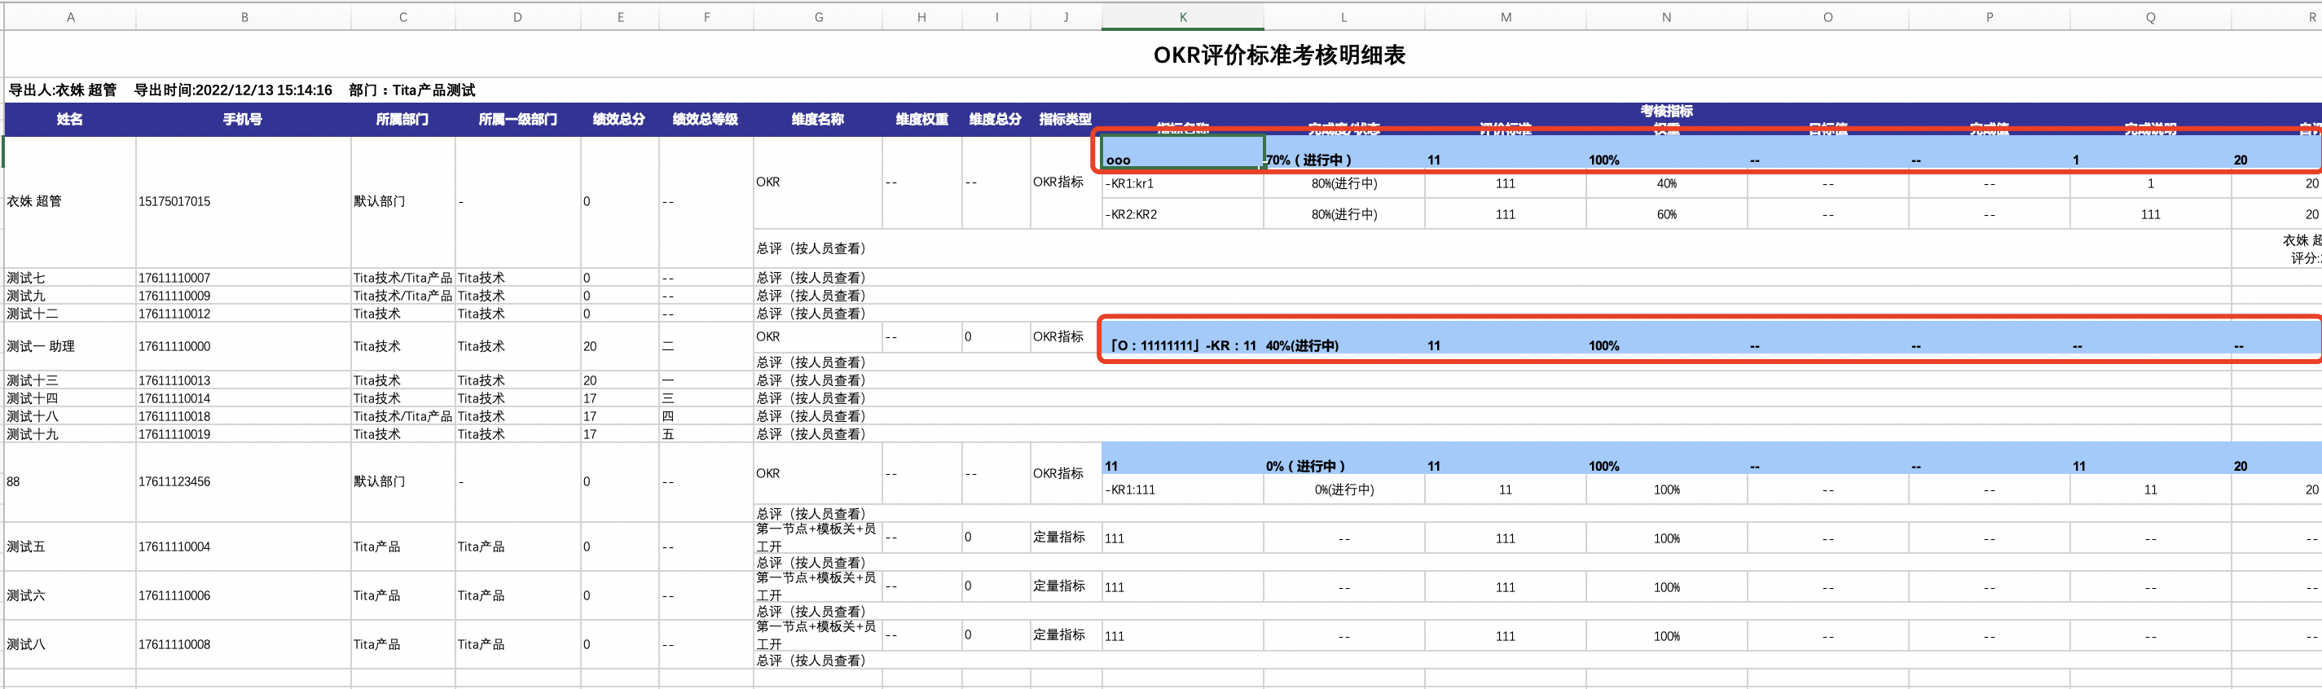Select name cell 测试六
2322x689 pixels.
click(x=70, y=595)
